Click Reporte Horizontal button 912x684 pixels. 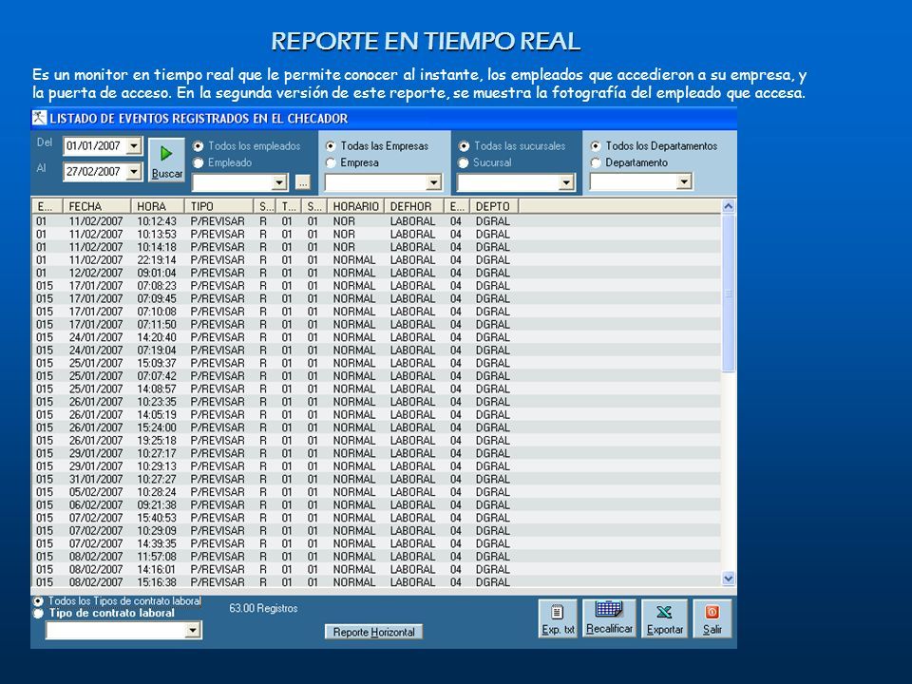[x=373, y=632]
